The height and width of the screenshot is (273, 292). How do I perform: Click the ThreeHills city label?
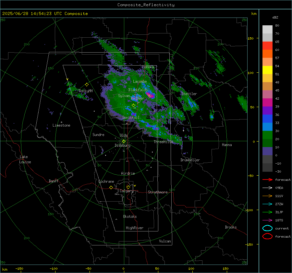pyautogui.click(x=163, y=142)
